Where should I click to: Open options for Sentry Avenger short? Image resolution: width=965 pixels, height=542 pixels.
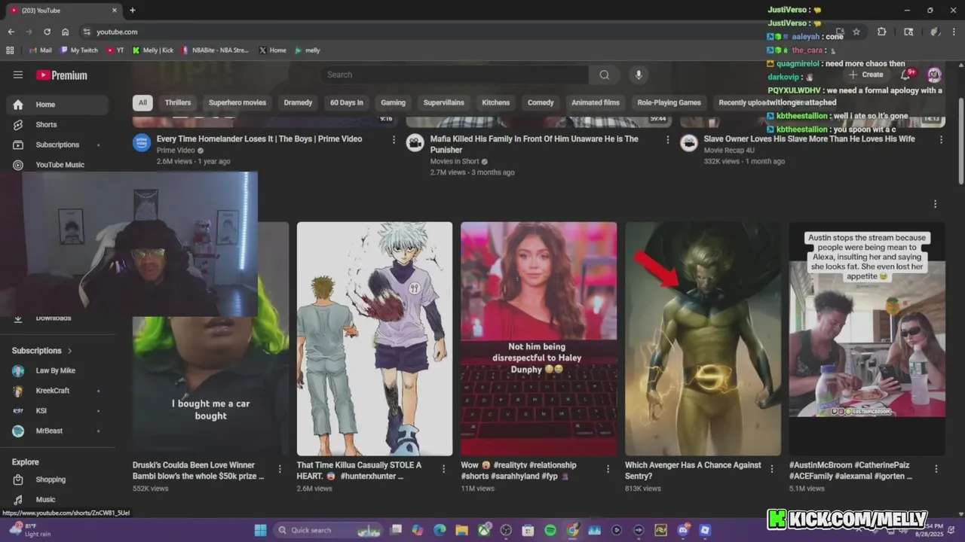coord(771,469)
